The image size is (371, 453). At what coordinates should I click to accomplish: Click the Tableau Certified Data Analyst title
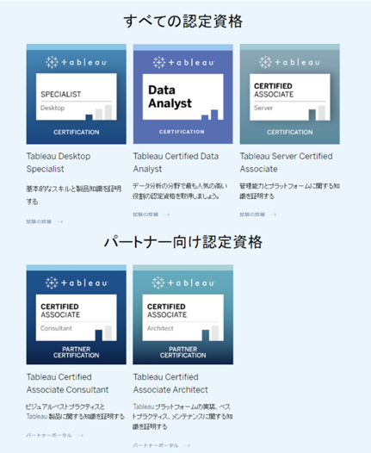click(x=176, y=163)
